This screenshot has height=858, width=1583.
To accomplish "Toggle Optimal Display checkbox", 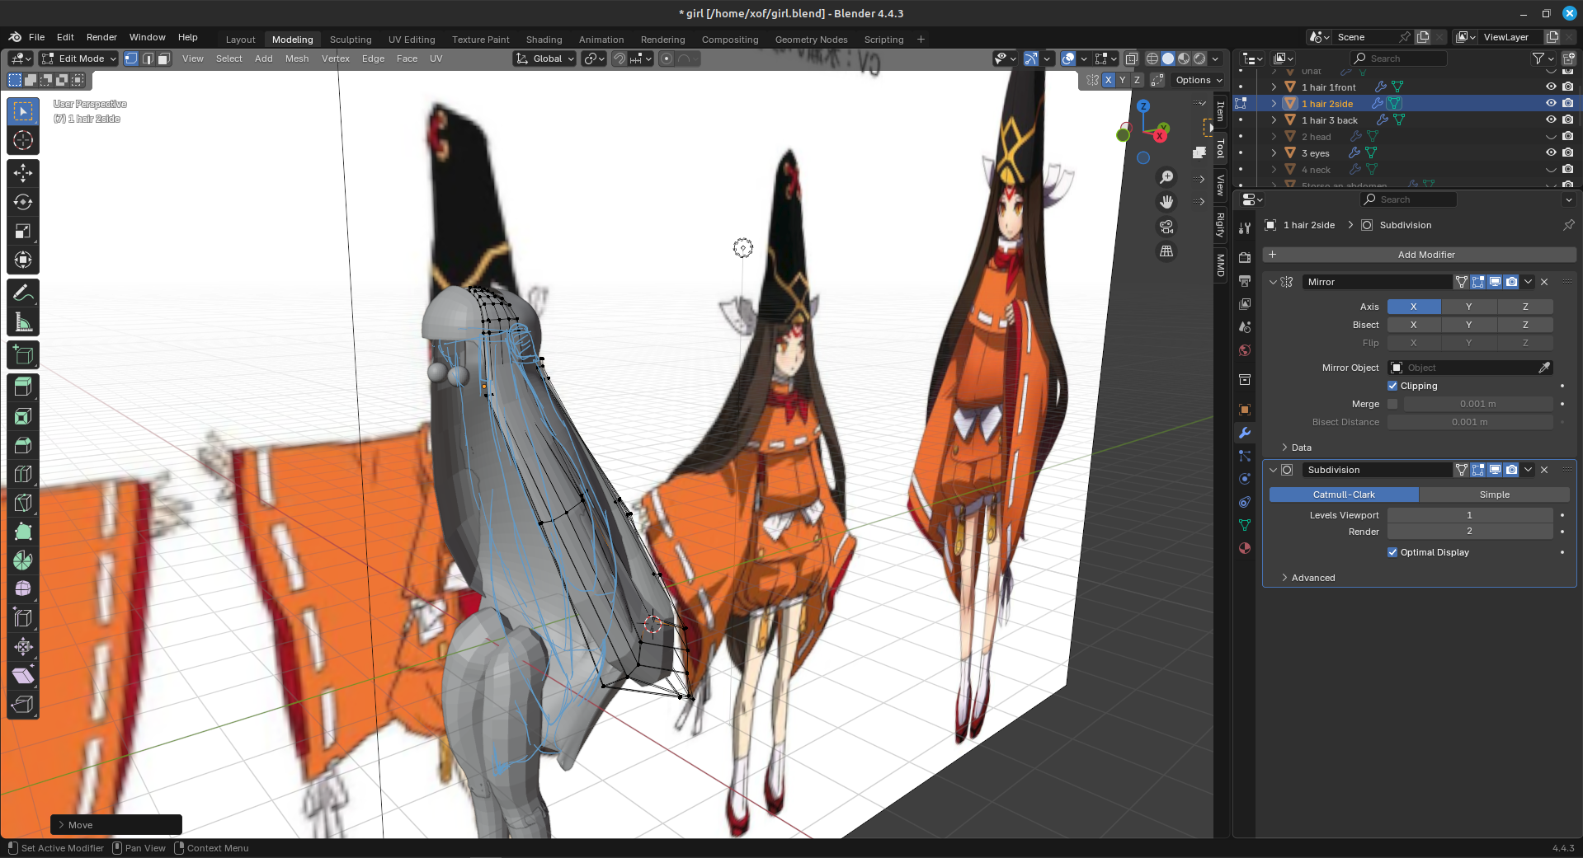I will click(x=1392, y=552).
